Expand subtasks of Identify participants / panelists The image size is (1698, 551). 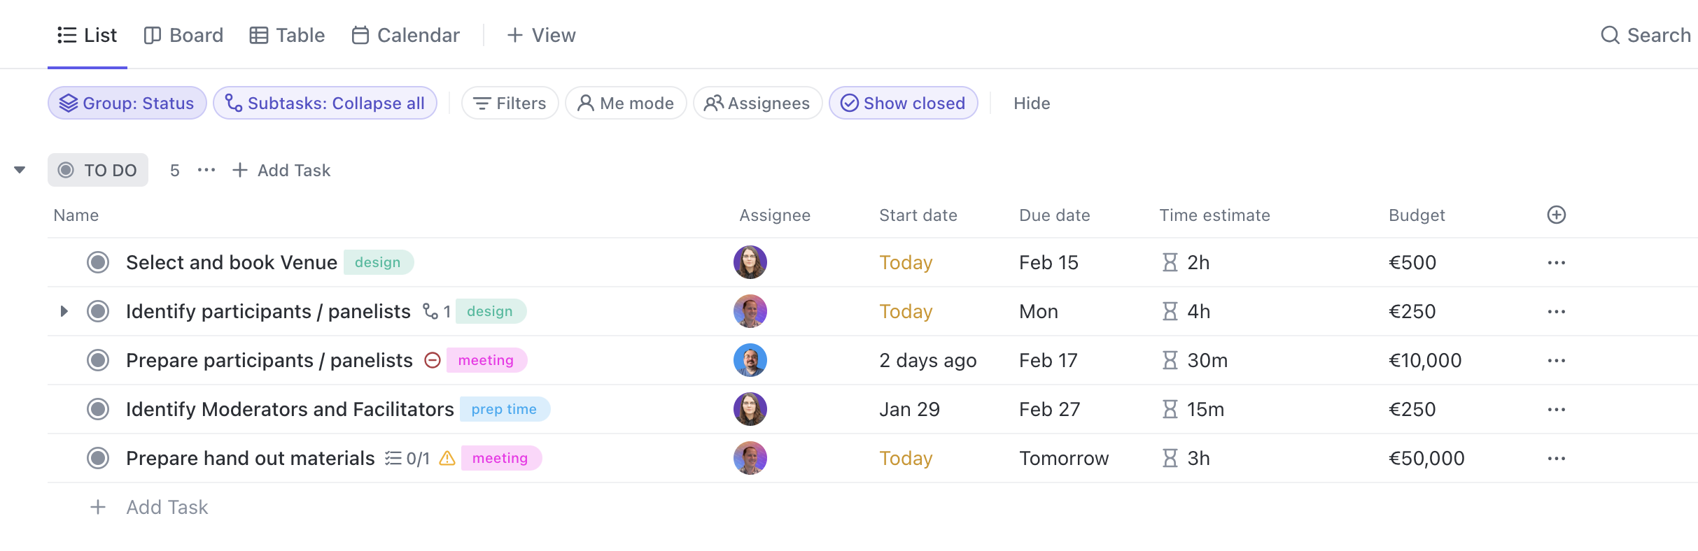pyautogui.click(x=64, y=311)
